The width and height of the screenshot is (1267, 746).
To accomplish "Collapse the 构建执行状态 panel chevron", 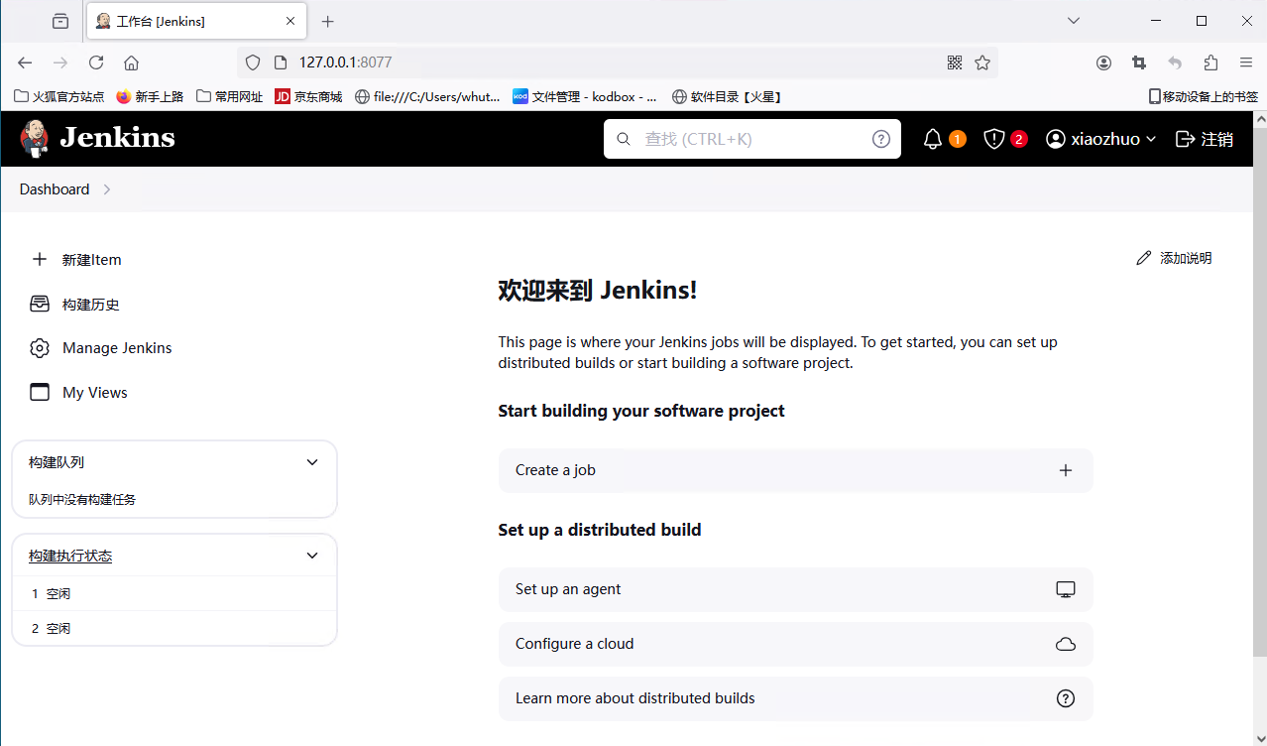I will (x=312, y=556).
